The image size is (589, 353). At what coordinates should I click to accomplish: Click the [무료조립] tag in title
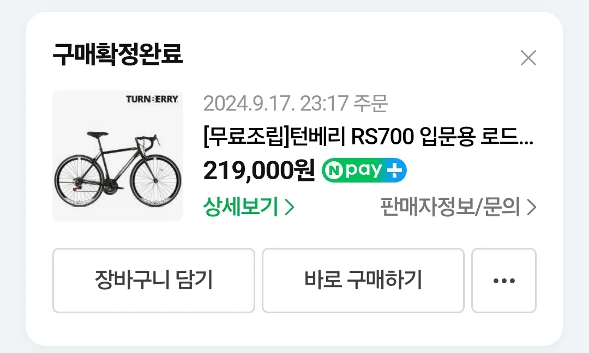pos(247,137)
